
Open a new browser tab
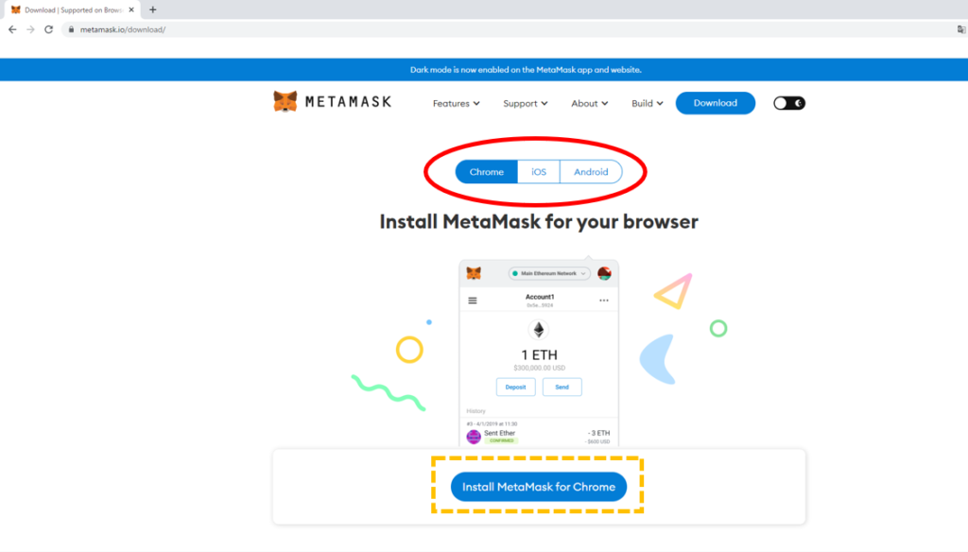[153, 9]
